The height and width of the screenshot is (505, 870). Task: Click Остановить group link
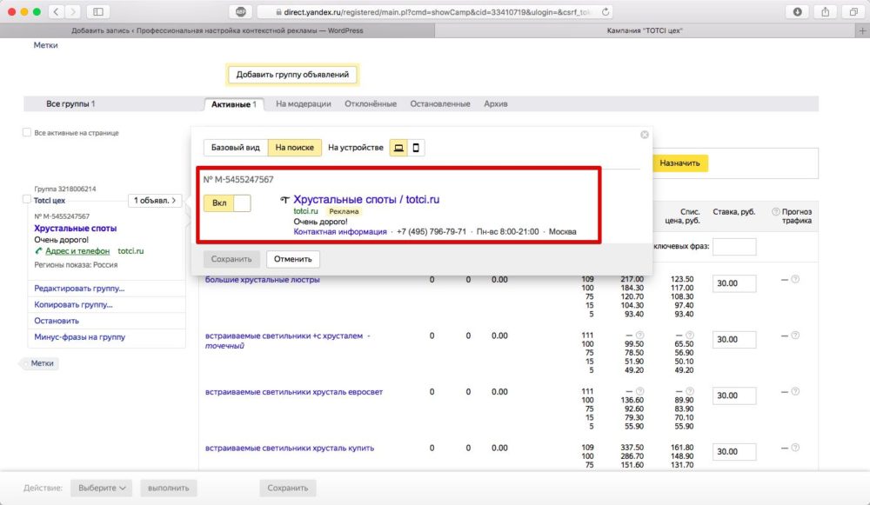click(x=57, y=321)
